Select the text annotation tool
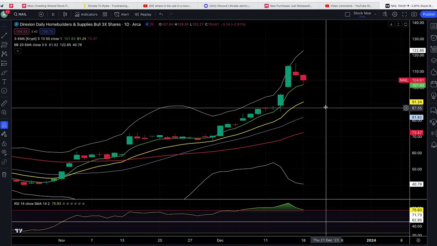Image resolution: width=437 pixels, height=246 pixels. click(4, 82)
